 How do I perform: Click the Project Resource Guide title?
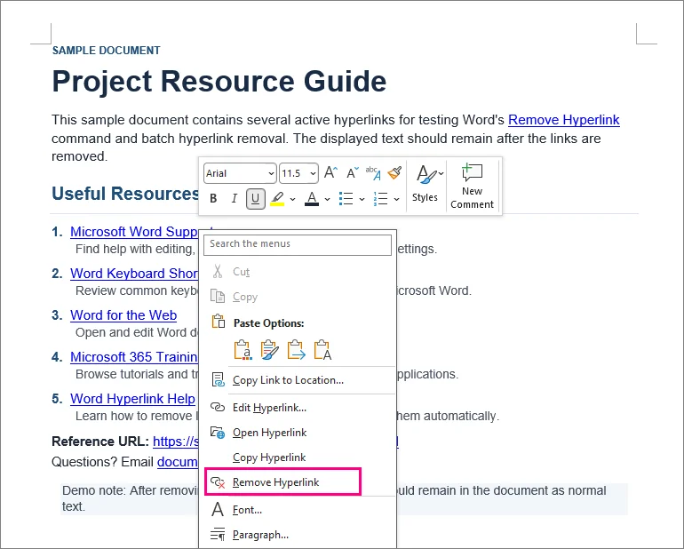219,81
